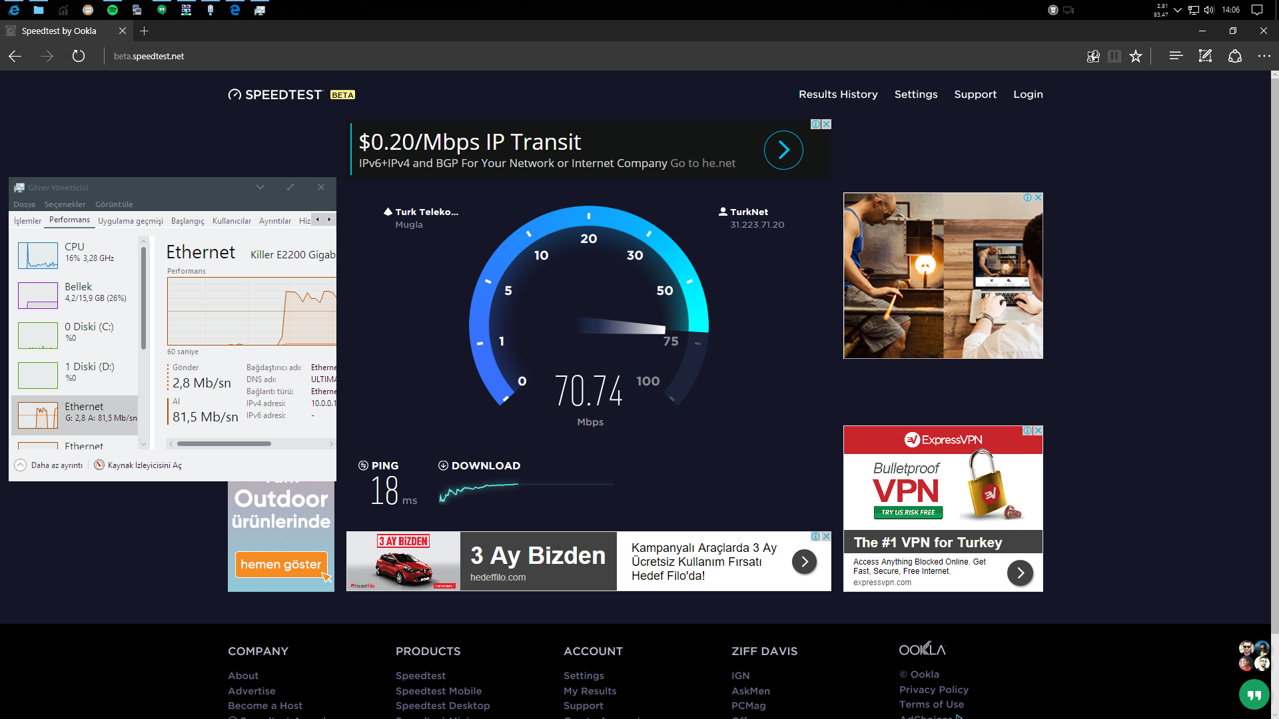The width and height of the screenshot is (1279, 719).
Task: Open Dosya menu in Task Manager
Action: [24, 204]
